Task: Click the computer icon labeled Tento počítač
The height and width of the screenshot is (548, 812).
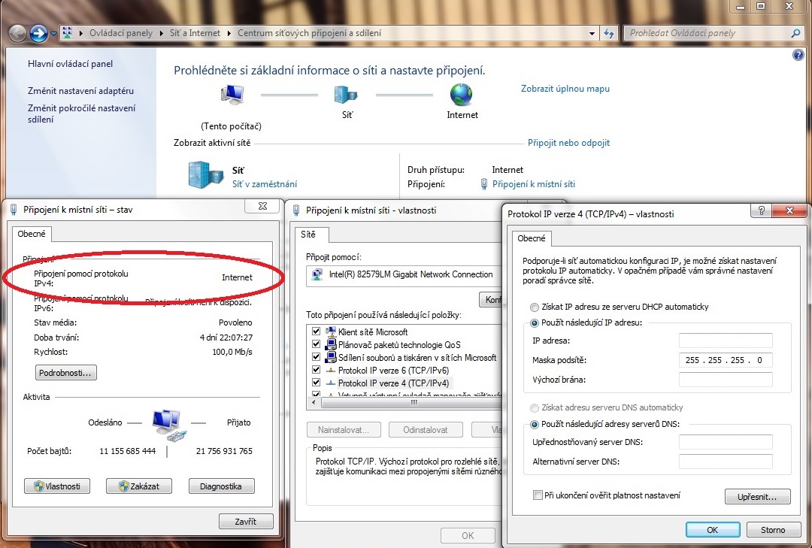Action: pos(232,95)
